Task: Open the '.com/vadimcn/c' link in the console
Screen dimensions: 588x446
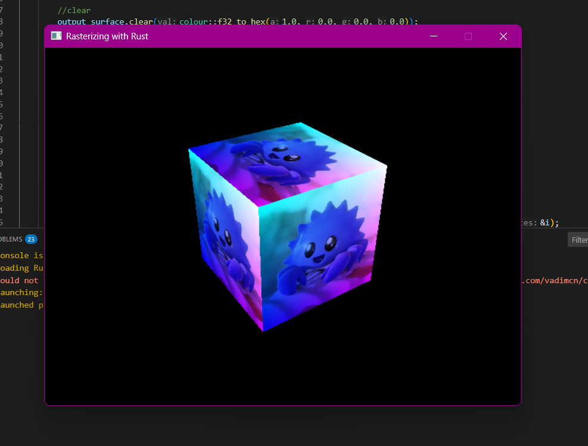Action: point(555,280)
